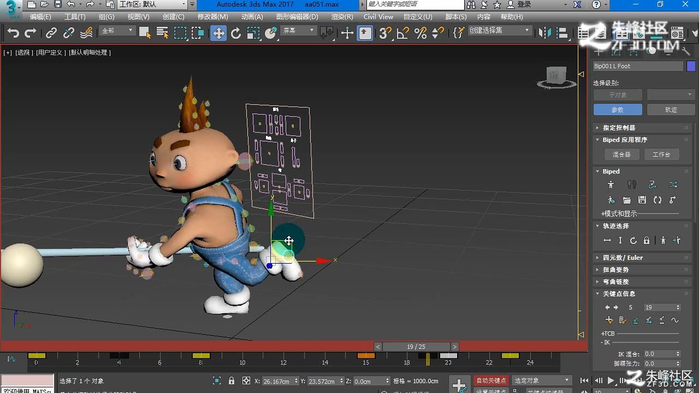Click Set Key icon in 关键点信息
Screen dimensions: 699x393
[x=609, y=320]
